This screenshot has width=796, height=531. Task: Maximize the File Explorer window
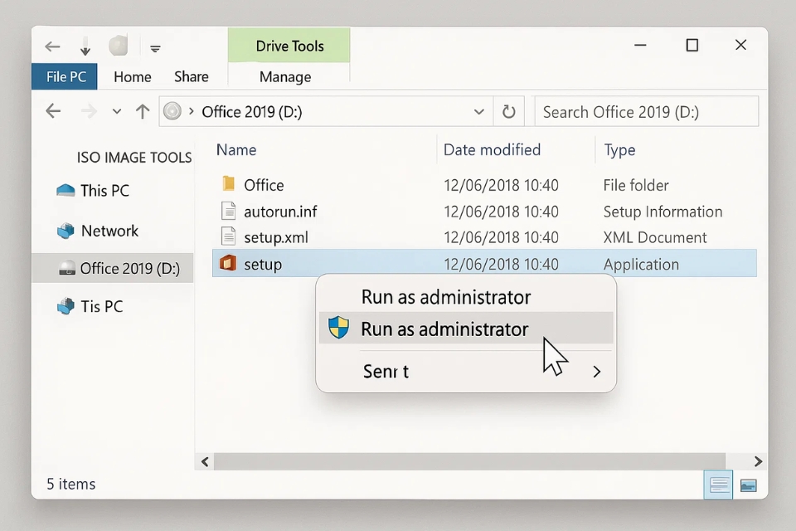[x=692, y=46]
